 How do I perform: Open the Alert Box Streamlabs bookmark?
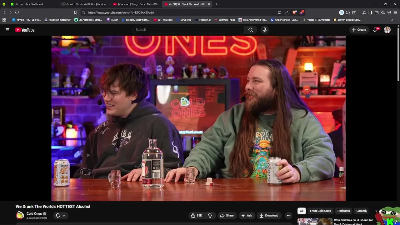coord(88,20)
